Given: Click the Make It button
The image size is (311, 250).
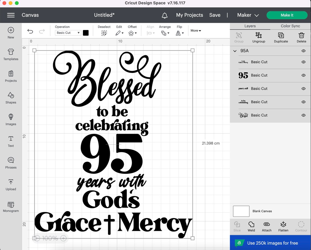Looking at the screenshot, I should click(x=287, y=15).
